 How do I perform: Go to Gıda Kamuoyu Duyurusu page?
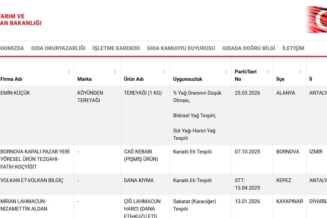[x=181, y=48]
